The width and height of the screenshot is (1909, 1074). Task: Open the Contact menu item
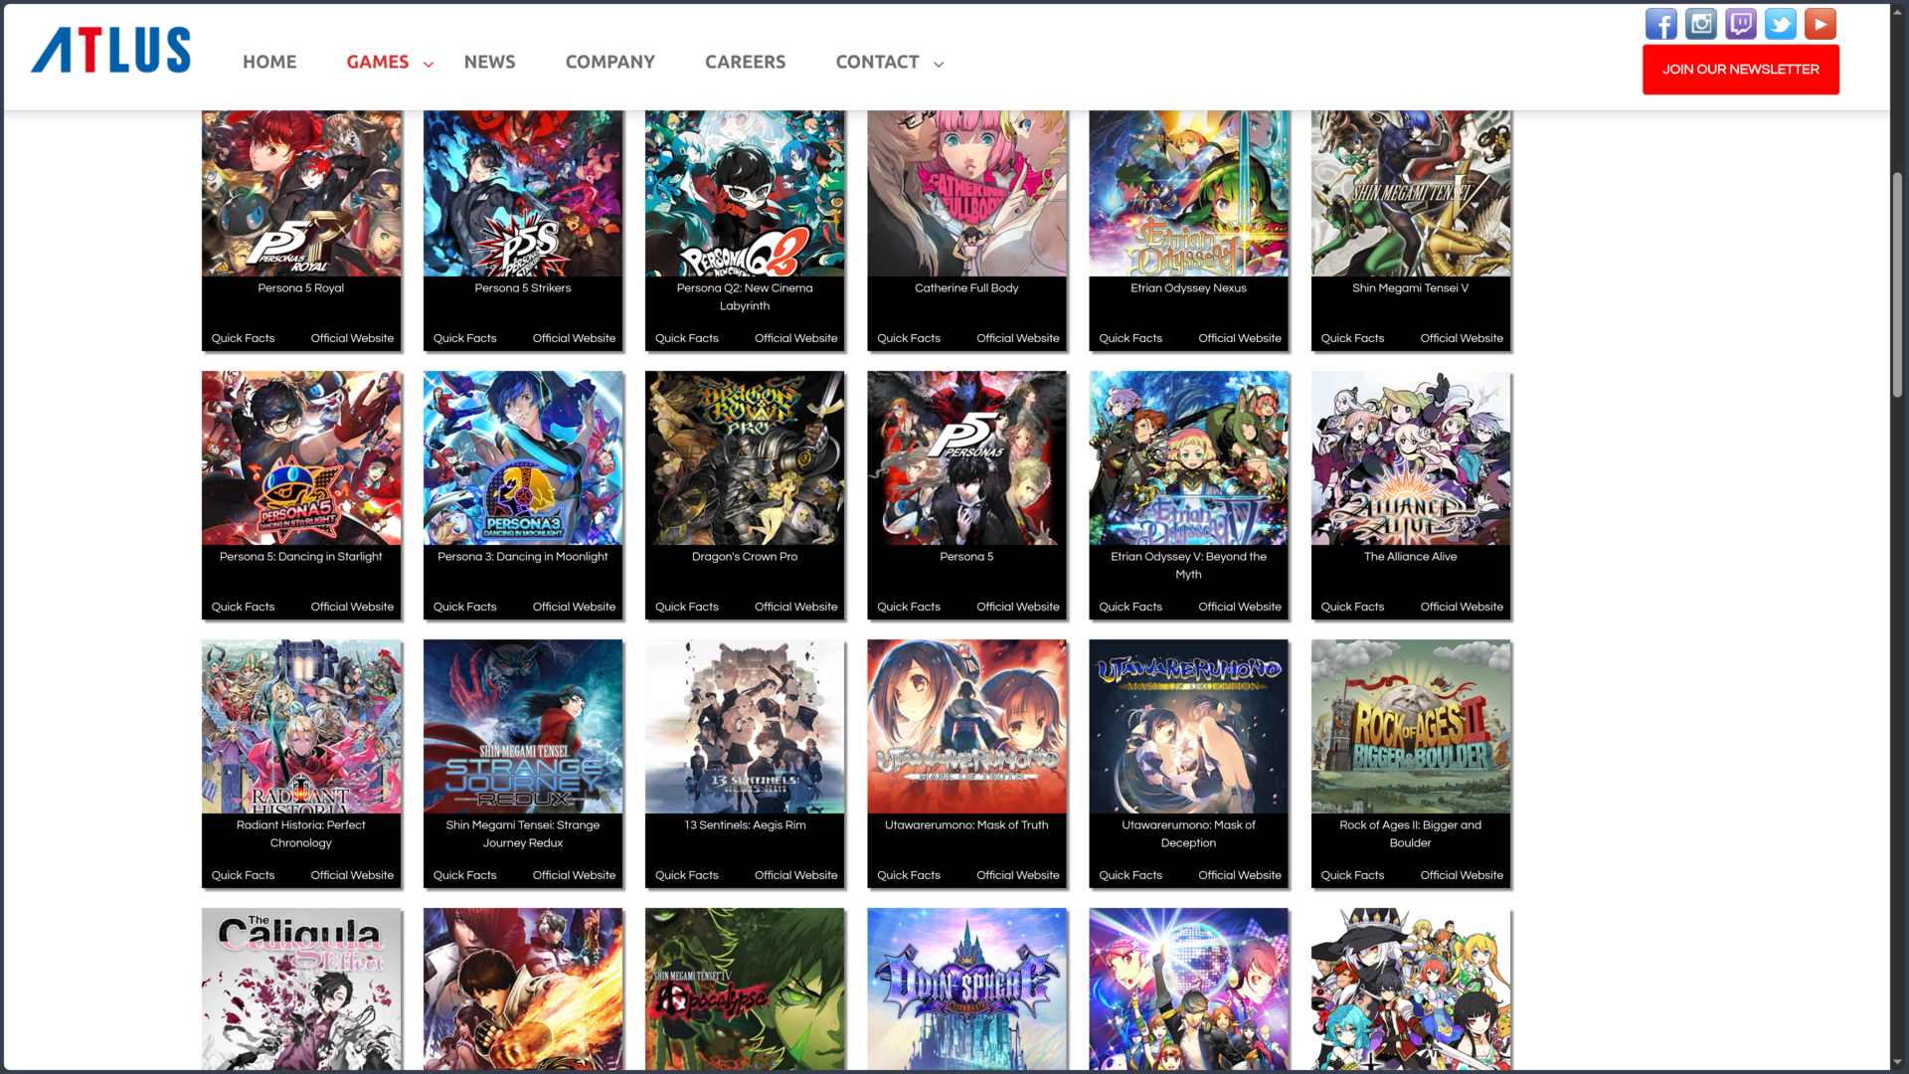[x=877, y=62]
